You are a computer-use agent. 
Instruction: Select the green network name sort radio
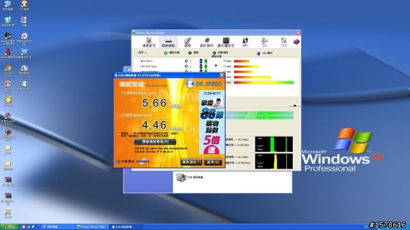(165, 53)
